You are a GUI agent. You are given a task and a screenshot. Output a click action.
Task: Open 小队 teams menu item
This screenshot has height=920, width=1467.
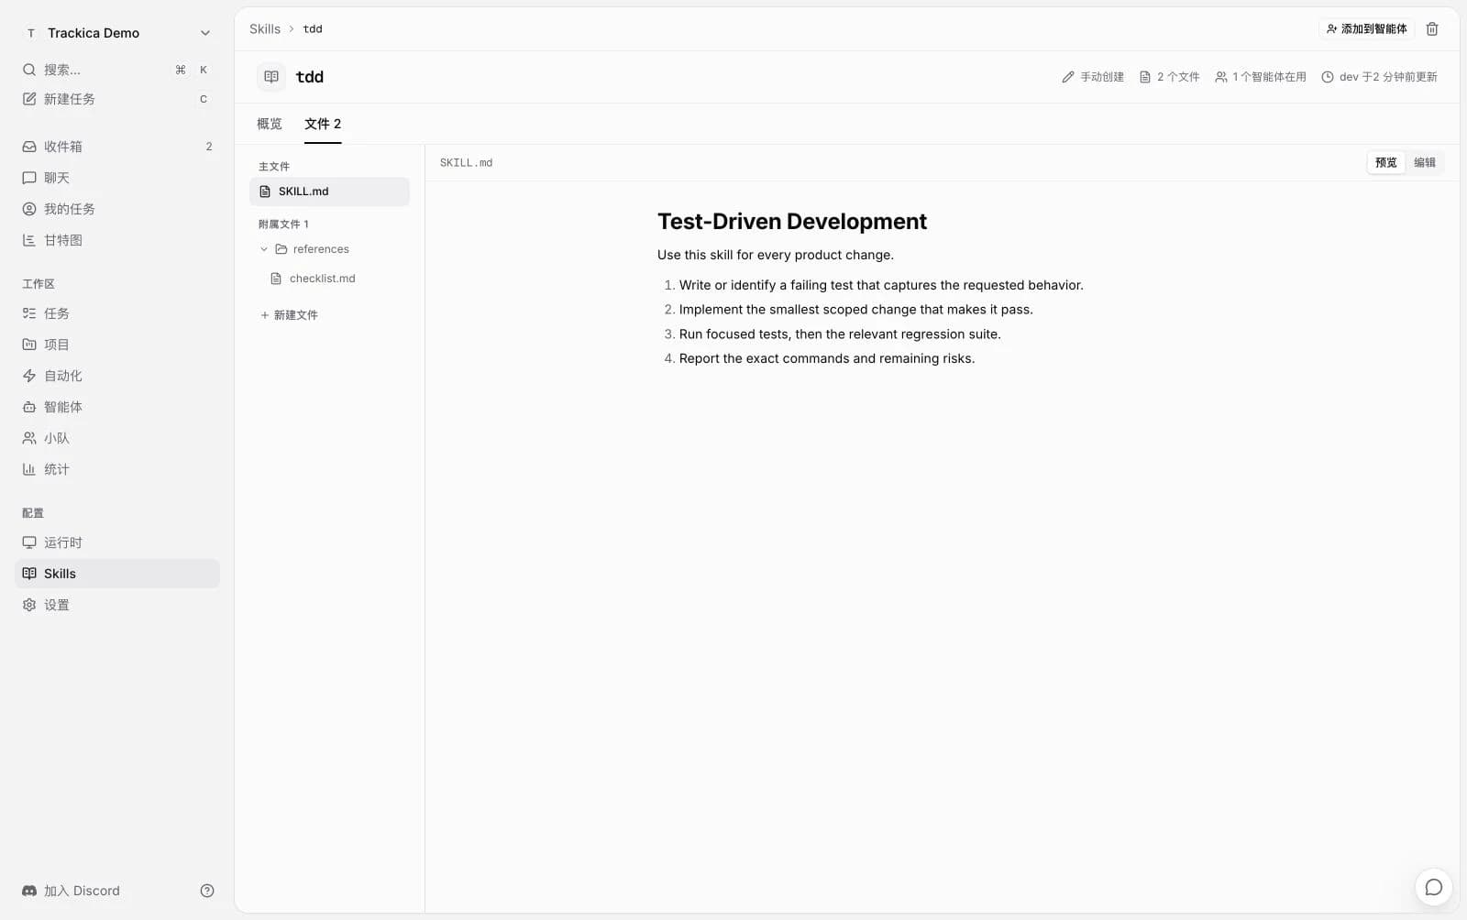(x=116, y=438)
